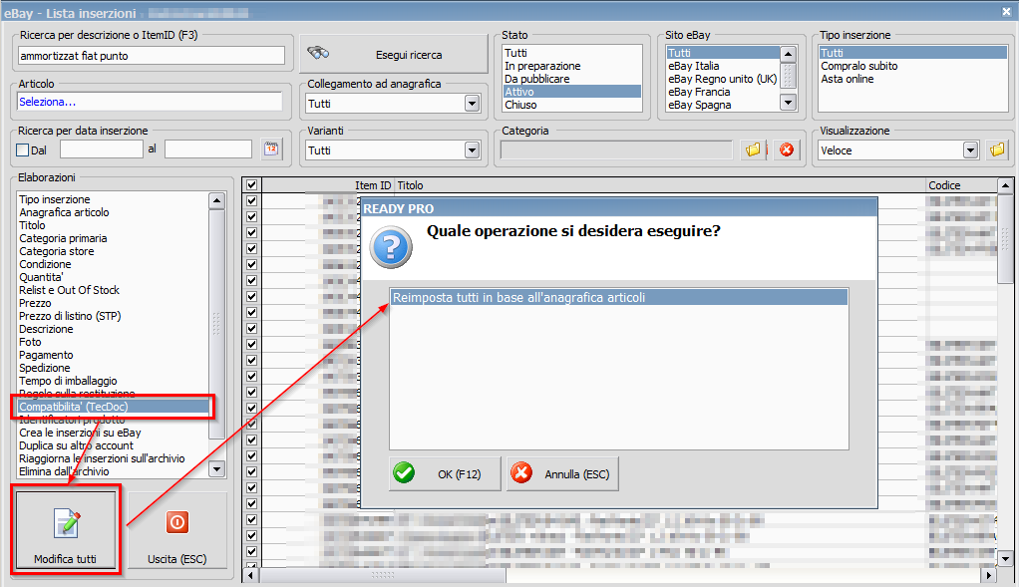Select Asta online insertion type

click(x=913, y=79)
